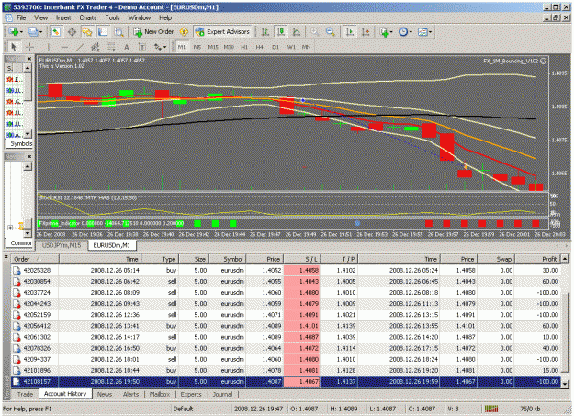The height and width of the screenshot is (416, 574).
Task: Select the Trendline drawing tool
Action: [x=80, y=47]
